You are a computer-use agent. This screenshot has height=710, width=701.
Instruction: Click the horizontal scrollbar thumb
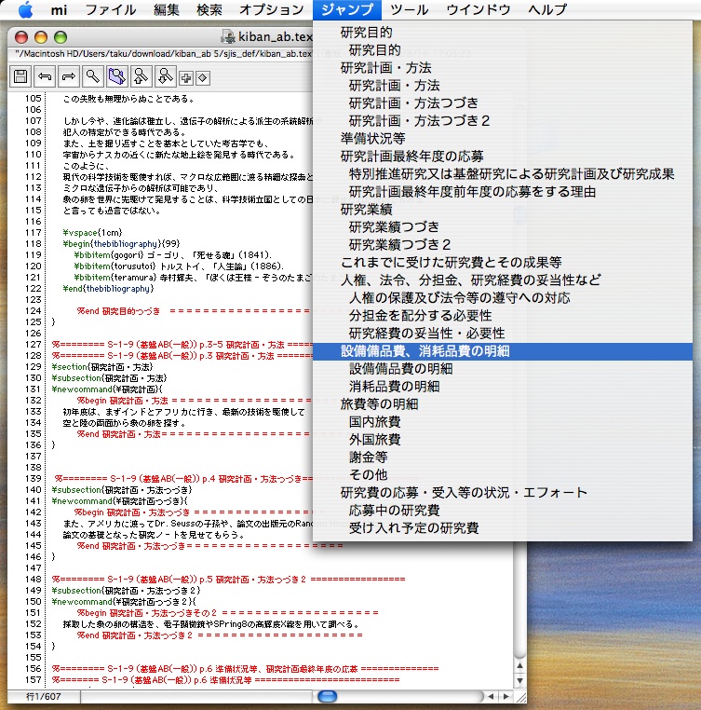tap(327, 696)
